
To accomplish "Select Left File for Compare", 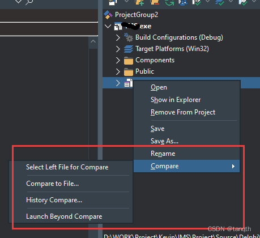I will 71,167.
